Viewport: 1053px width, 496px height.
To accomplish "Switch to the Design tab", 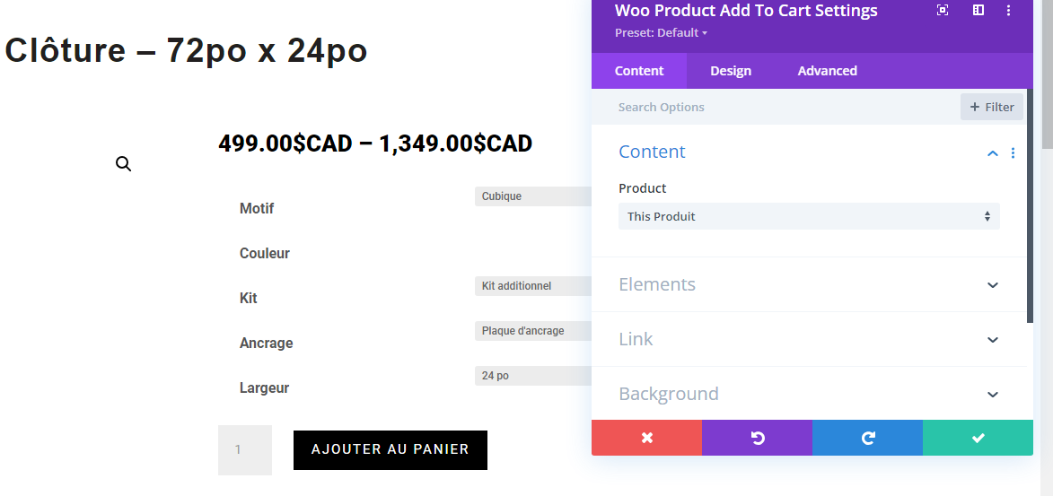I will click(731, 71).
